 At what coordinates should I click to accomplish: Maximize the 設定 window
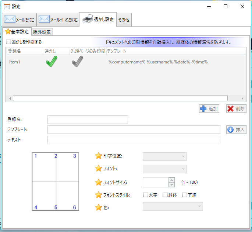click(226, 6)
